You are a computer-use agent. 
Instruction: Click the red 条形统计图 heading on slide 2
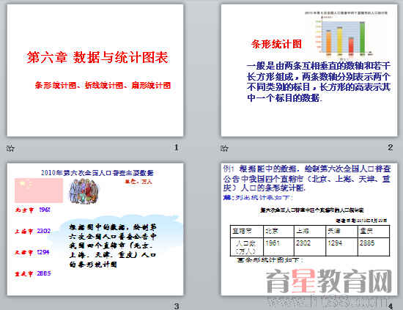click(276, 44)
